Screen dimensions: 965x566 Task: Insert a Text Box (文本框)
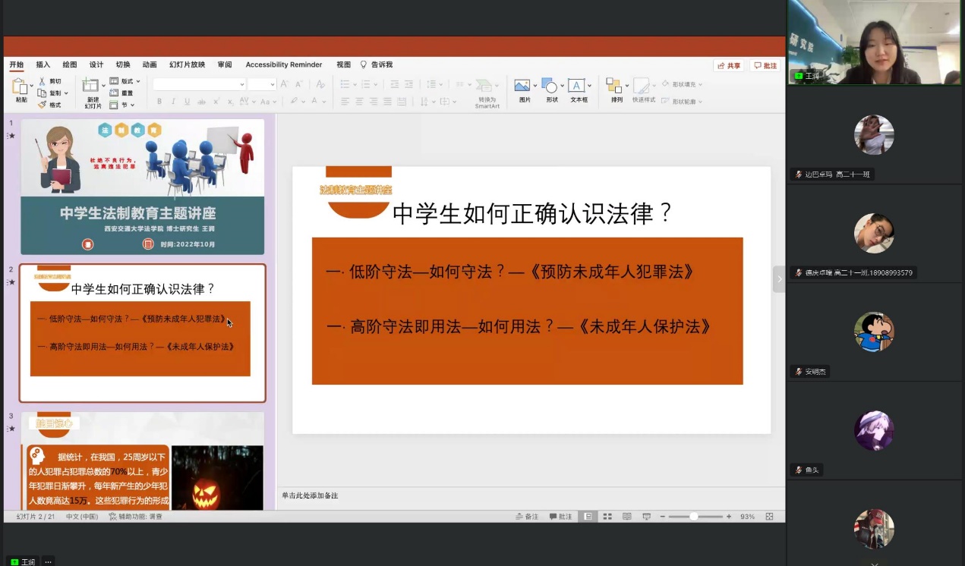tap(578, 86)
